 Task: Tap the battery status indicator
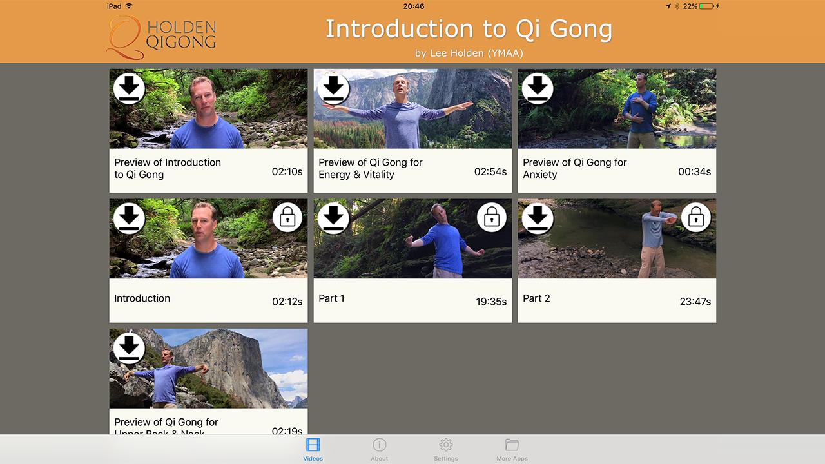[706, 6]
